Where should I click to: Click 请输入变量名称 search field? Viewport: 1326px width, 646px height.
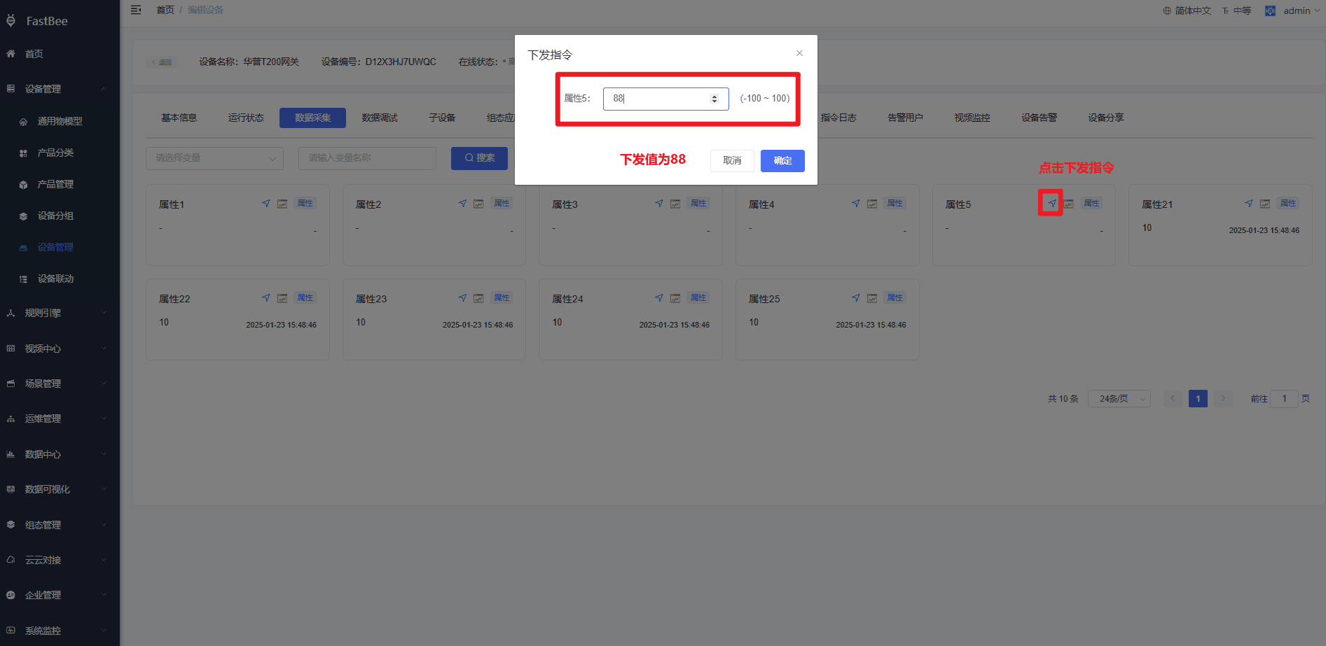click(367, 158)
